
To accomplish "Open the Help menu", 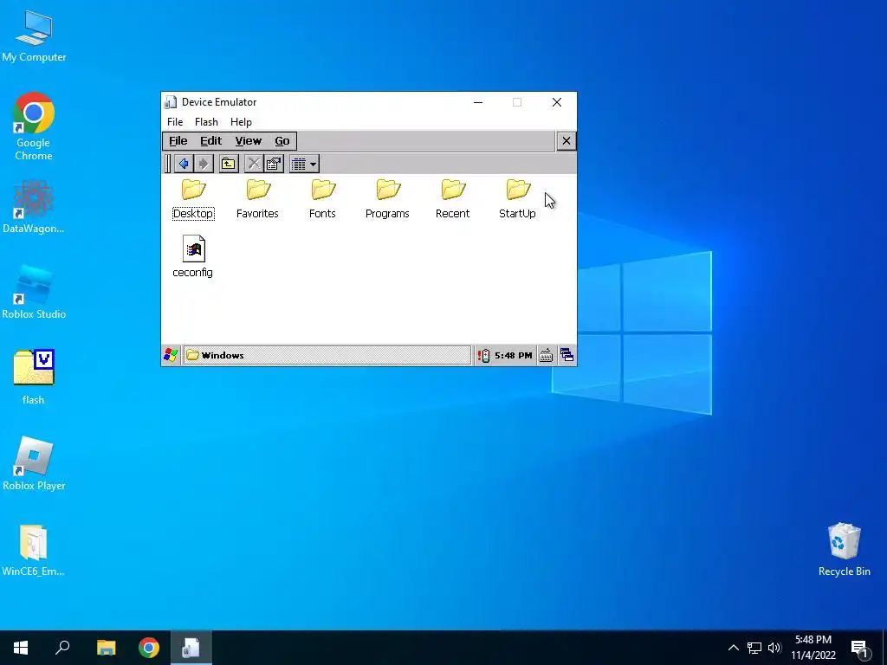I will pos(241,122).
